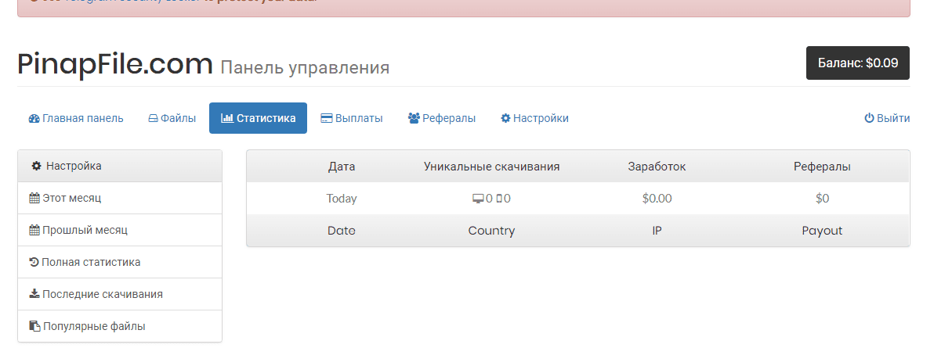Screen dimensions: 952x348
Task: Click the cog icon on Настройки tab
Action: (506, 119)
